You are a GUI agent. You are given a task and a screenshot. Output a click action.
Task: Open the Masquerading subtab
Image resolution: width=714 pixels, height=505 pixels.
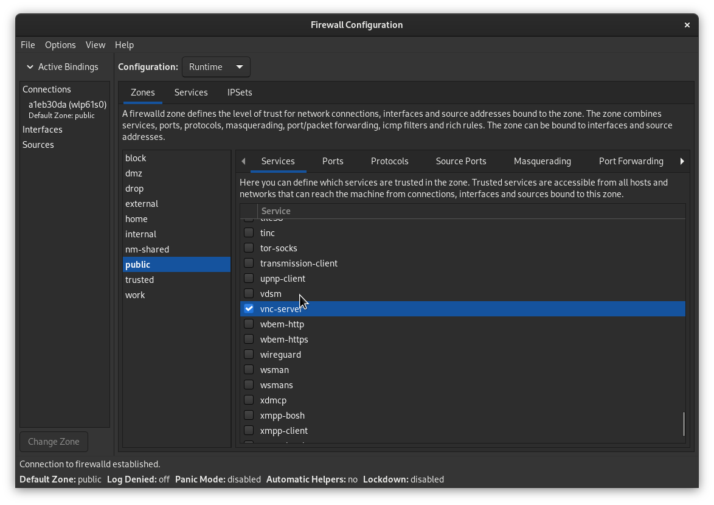click(542, 161)
